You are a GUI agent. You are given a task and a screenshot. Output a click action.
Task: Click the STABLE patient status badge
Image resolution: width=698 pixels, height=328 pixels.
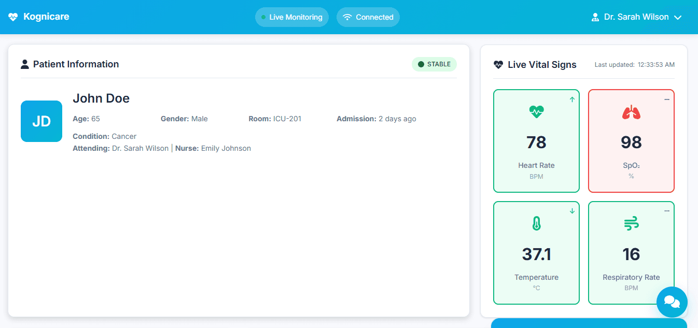pos(434,64)
